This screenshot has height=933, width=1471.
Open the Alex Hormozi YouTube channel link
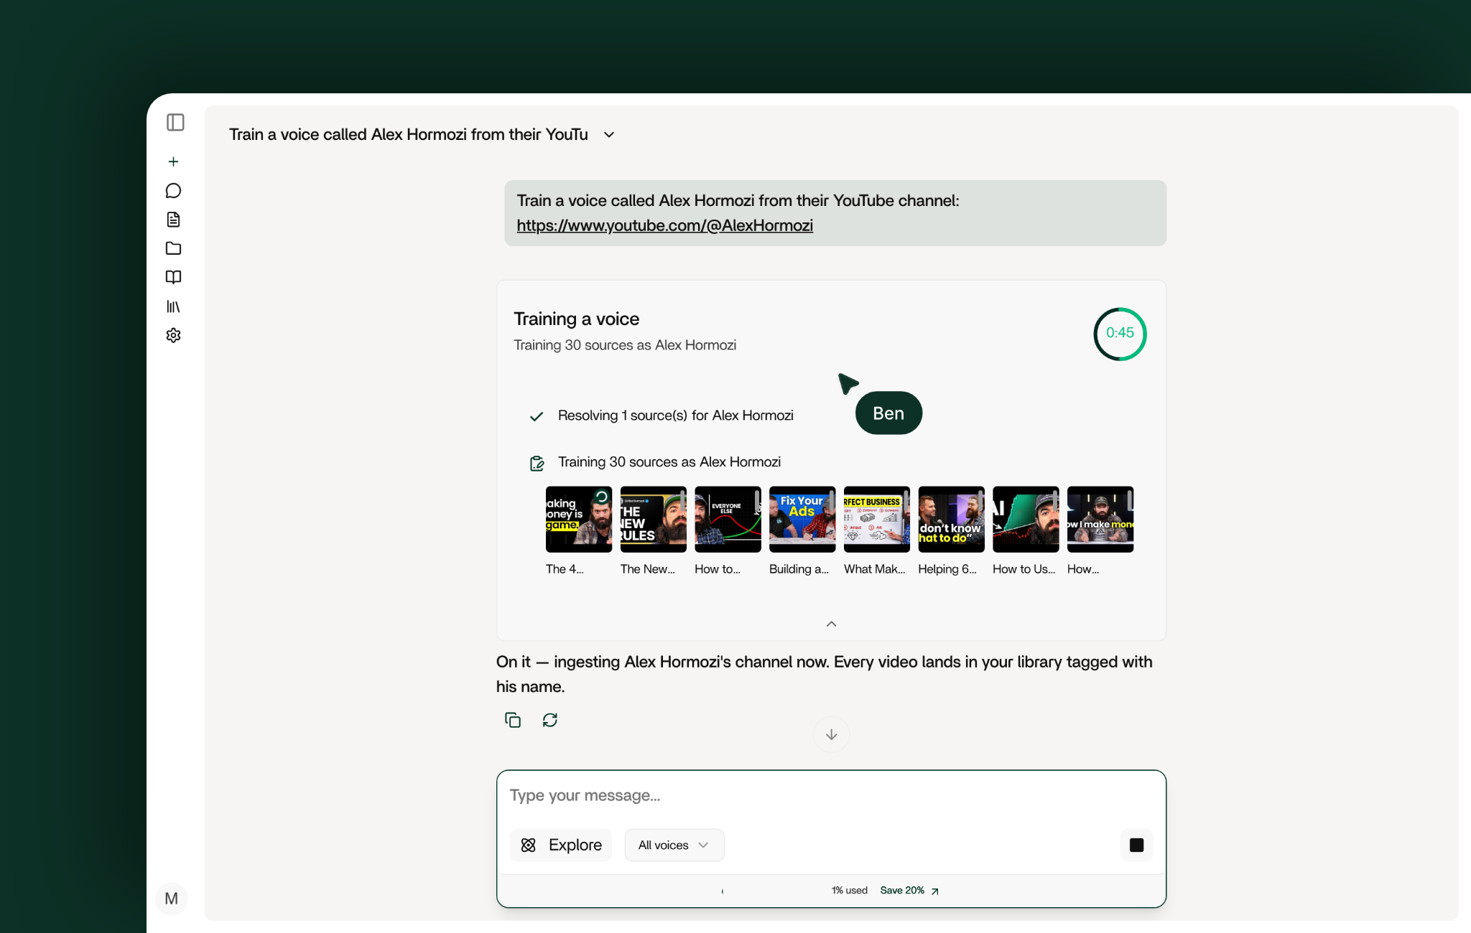click(665, 225)
